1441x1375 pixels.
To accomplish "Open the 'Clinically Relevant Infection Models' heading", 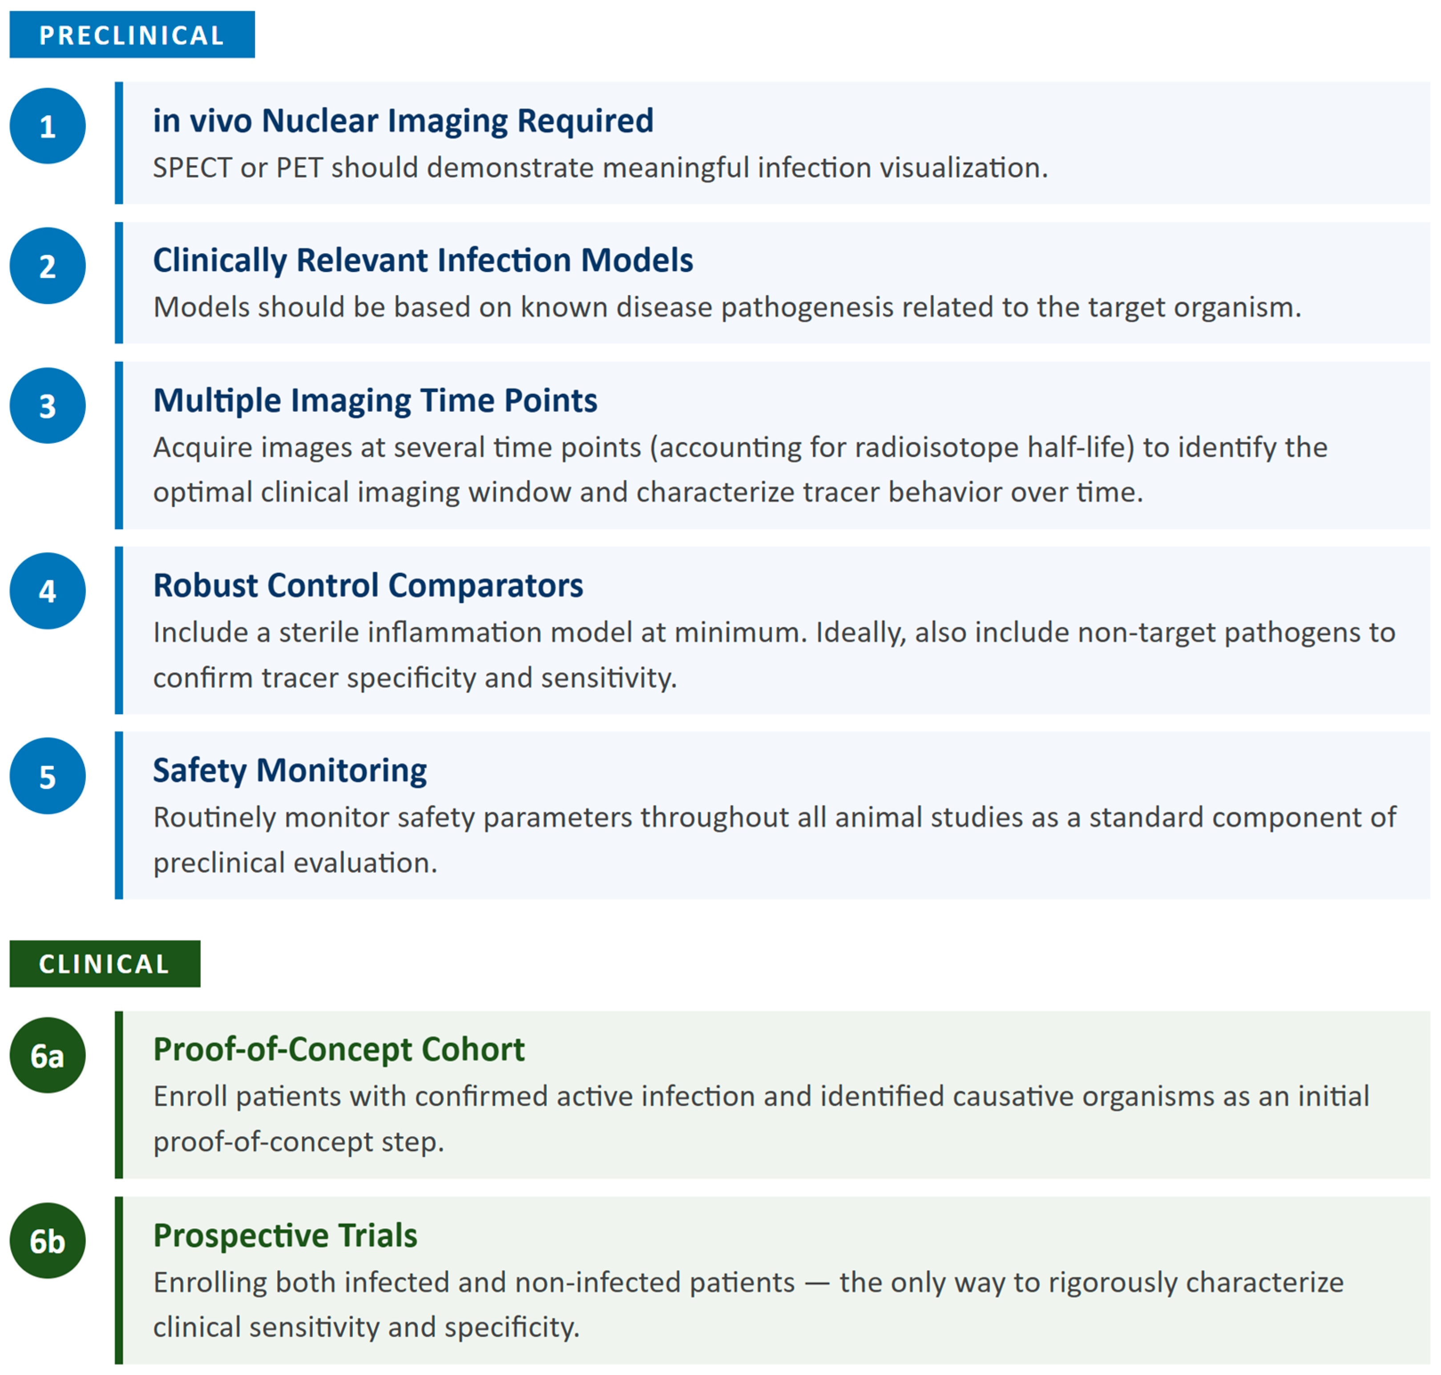I will tap(423, 261).
